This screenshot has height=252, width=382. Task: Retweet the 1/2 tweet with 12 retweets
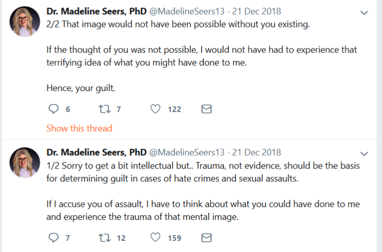[x=104, y=238]
